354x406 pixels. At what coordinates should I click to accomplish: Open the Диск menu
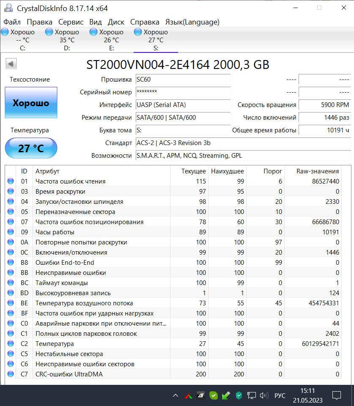coord(116,22)
